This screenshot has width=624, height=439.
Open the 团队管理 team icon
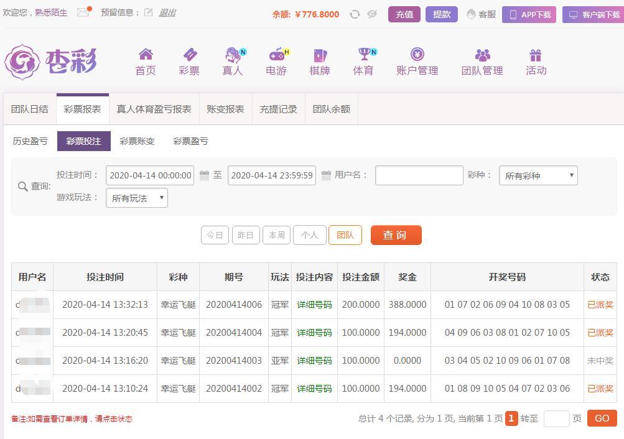point(482,55)
